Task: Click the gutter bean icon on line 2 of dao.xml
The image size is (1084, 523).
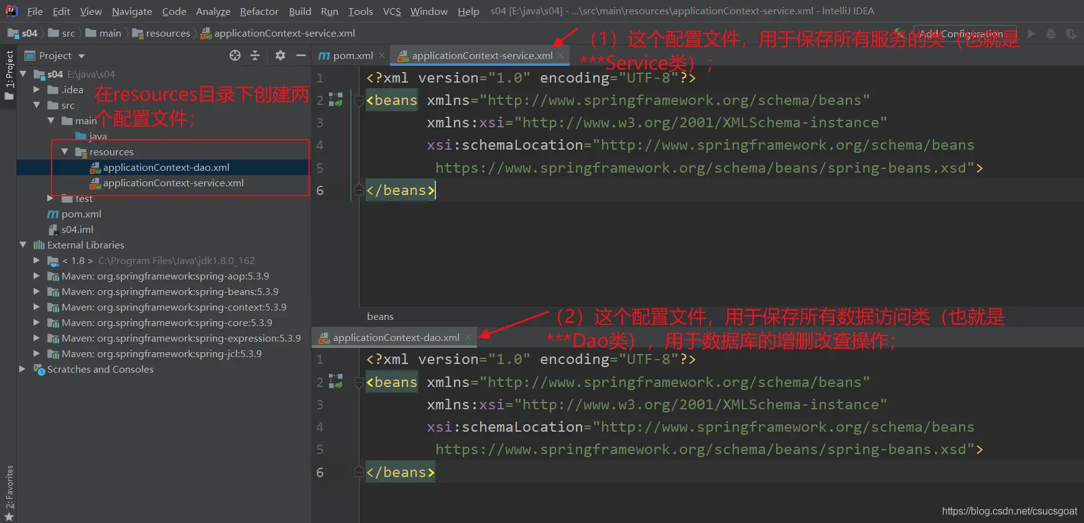Action: [x=336, y=382]
